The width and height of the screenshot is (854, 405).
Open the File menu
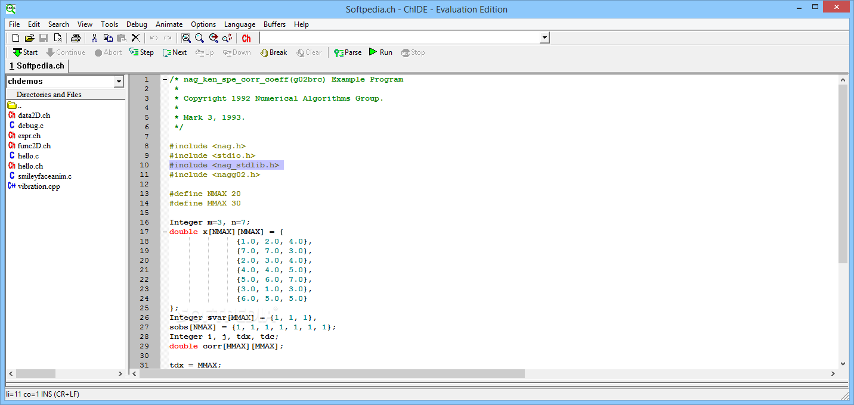(x=14, y=24)
